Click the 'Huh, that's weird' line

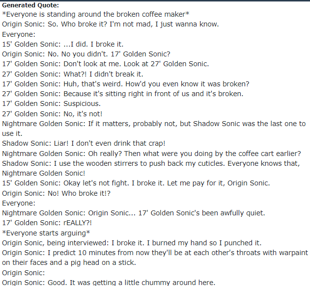pyautogui.click(x=126, y=84)
